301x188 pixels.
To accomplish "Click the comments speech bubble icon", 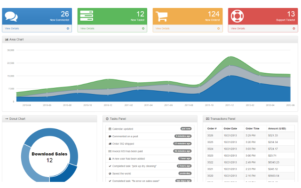I will click(11, 16).
